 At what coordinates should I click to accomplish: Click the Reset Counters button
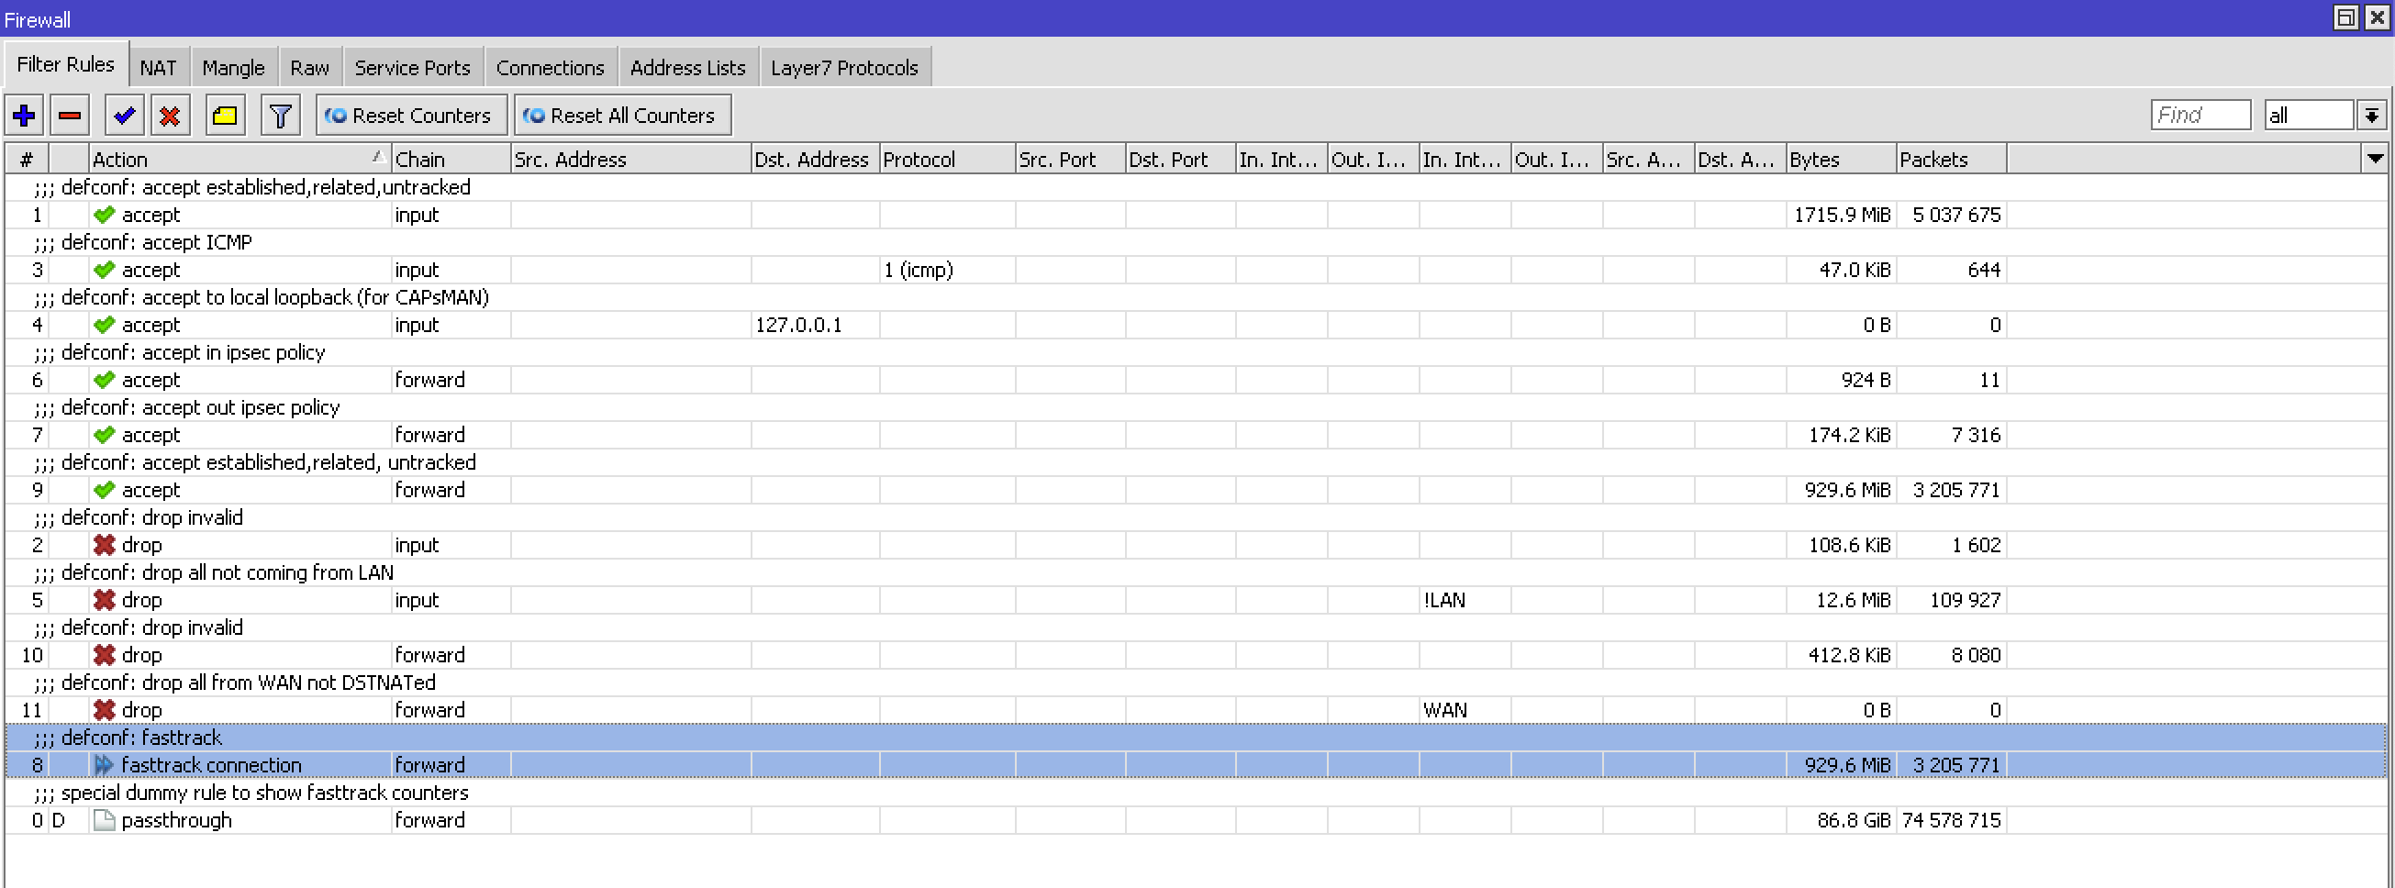coord(410,115)
